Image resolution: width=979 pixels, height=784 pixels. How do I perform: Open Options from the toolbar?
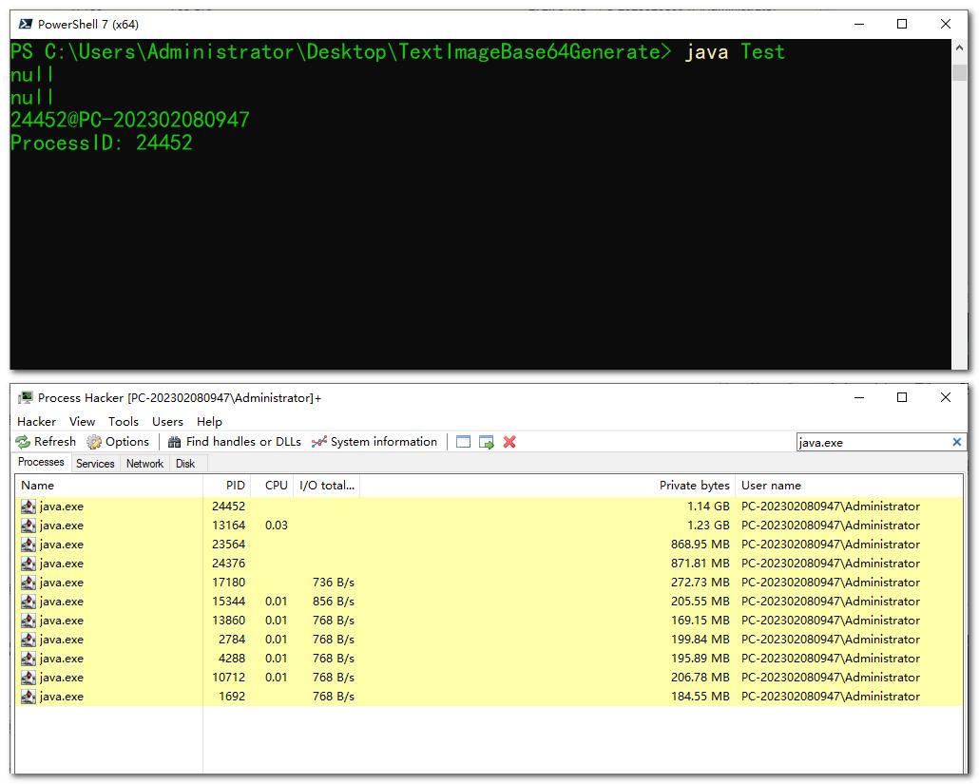tap(118, 442)
